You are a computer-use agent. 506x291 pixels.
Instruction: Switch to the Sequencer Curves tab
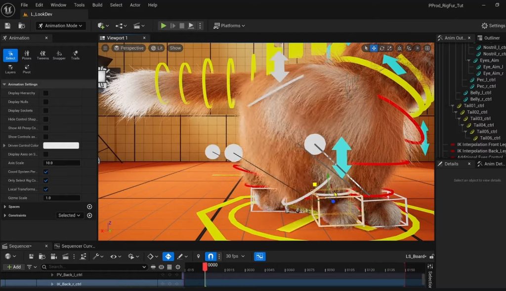(x=75, y=246)
